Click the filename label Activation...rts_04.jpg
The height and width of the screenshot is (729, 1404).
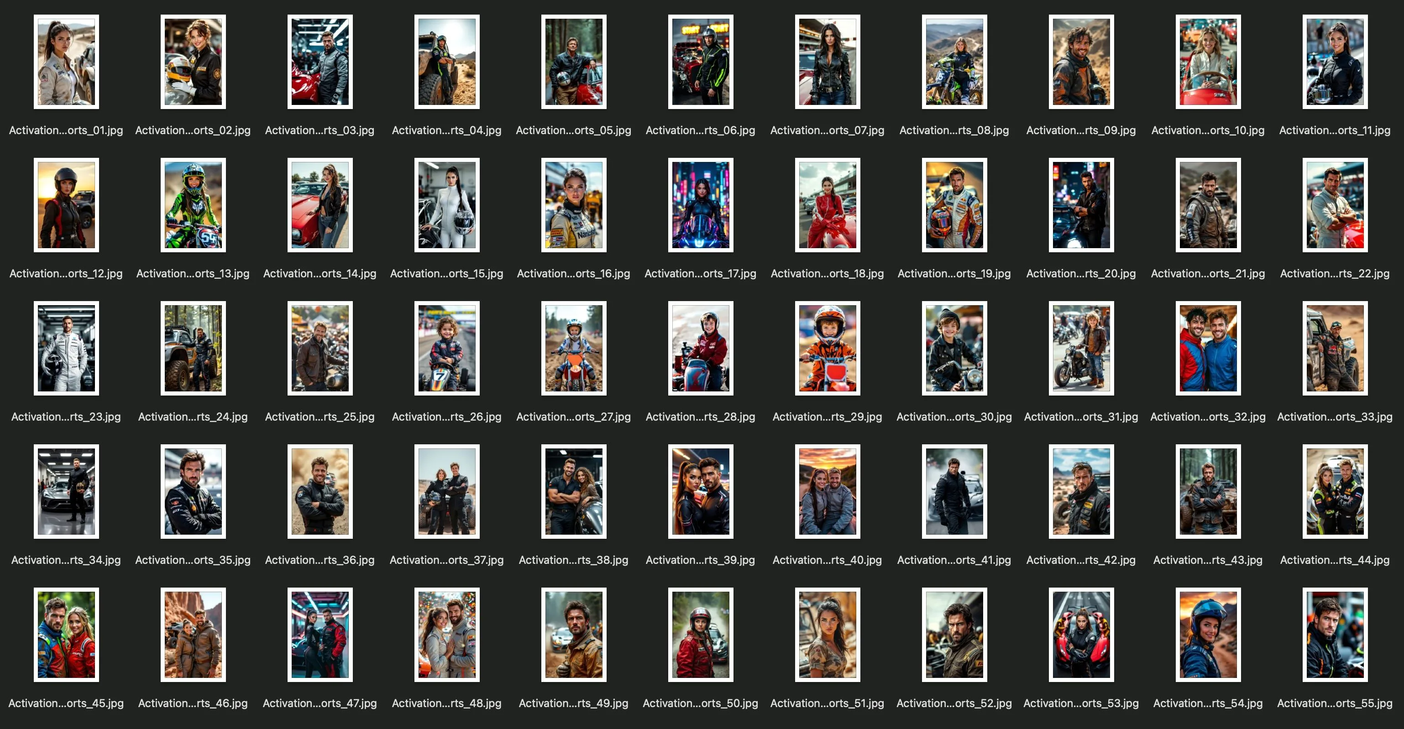[446, 130]
